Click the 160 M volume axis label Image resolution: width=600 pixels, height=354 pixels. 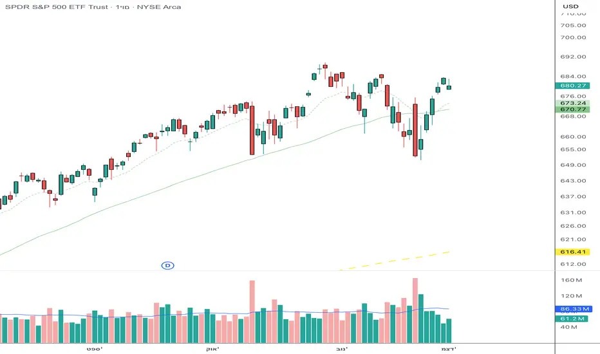coord(570,281)
